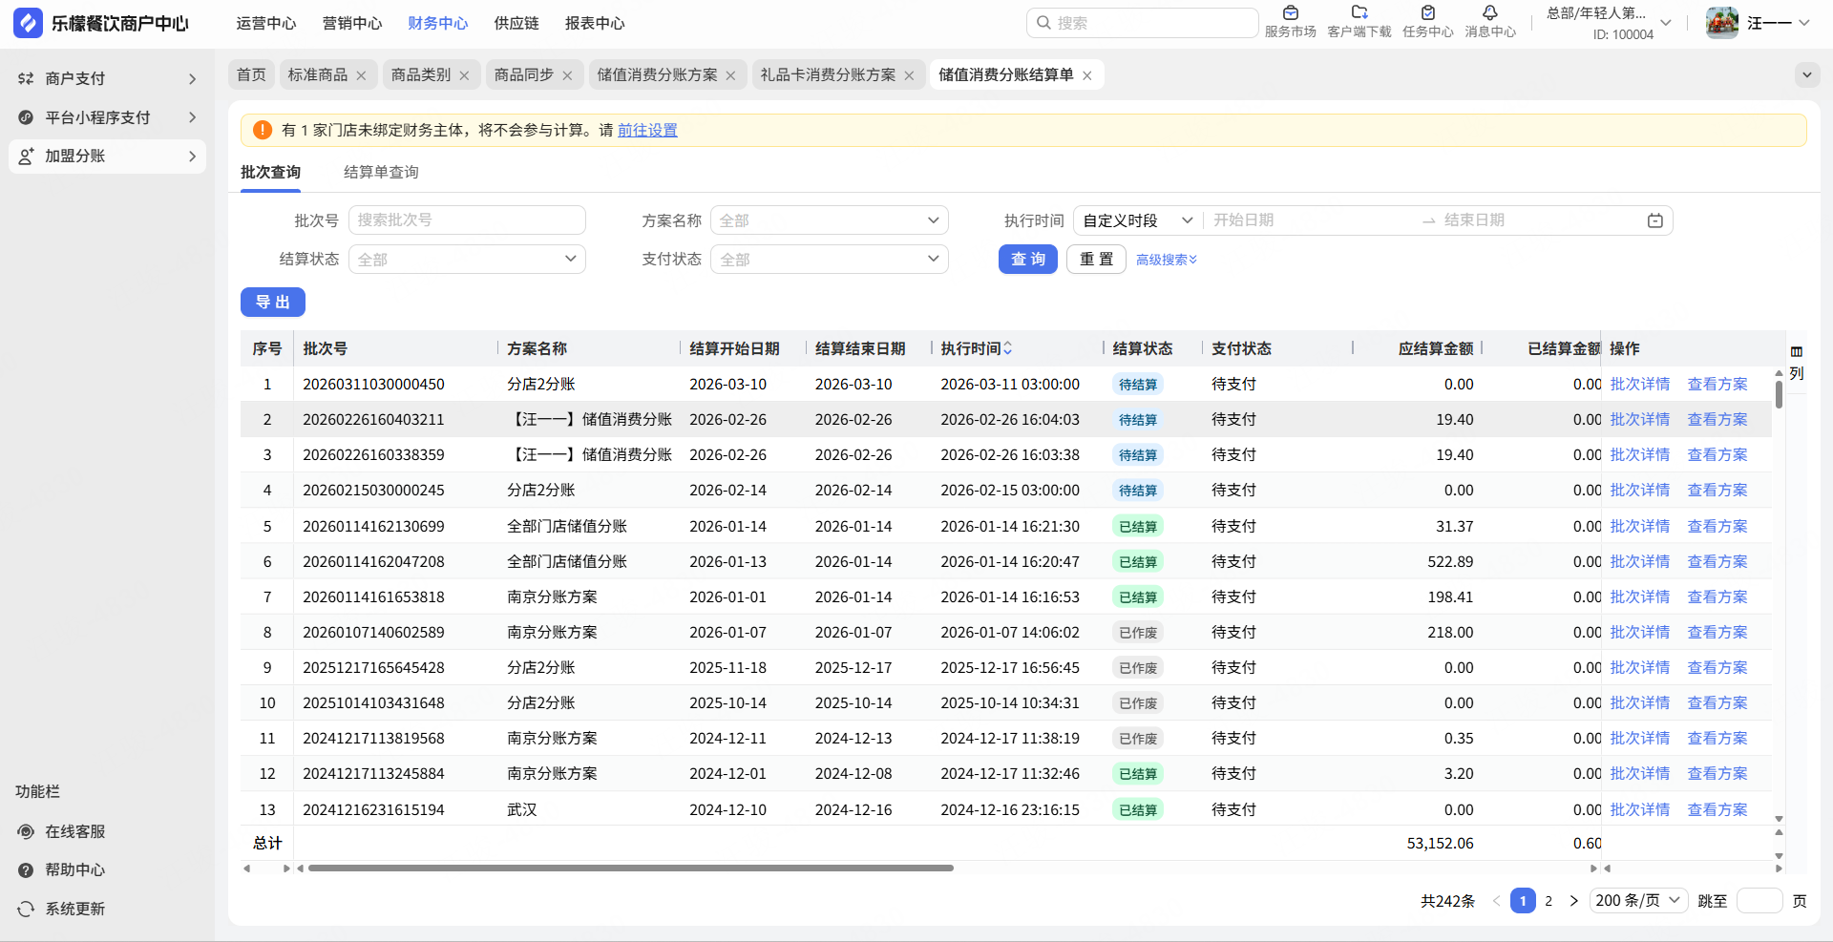The image size is (1833, 942).
Task: Open 帮助中心 help icon in sidebar
Action: click(x=27, y=870)
